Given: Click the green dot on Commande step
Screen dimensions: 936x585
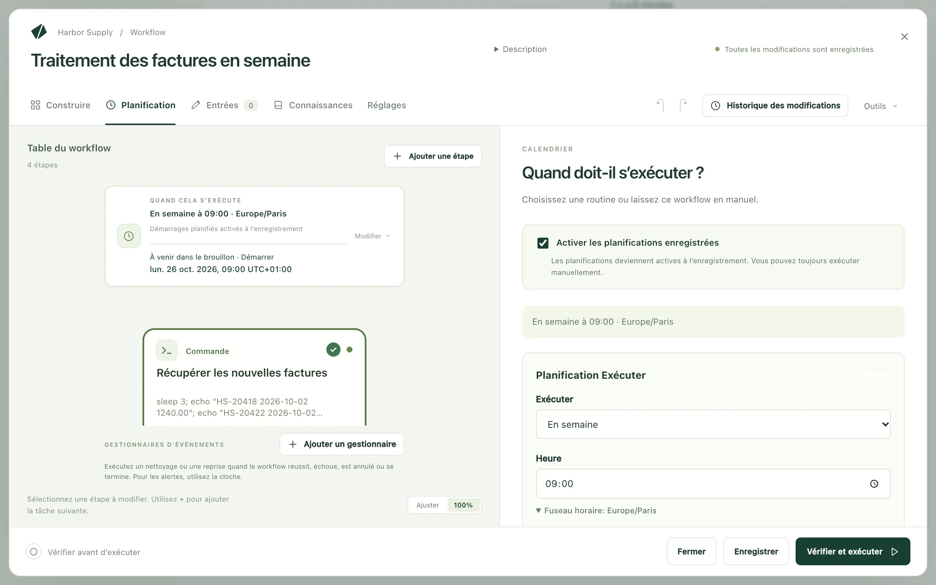Looking at the screenshot, I should tap(350, 350).
